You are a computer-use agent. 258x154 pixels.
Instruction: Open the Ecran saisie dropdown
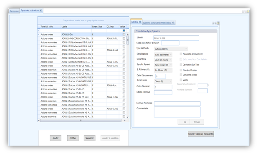pos(163,81)
